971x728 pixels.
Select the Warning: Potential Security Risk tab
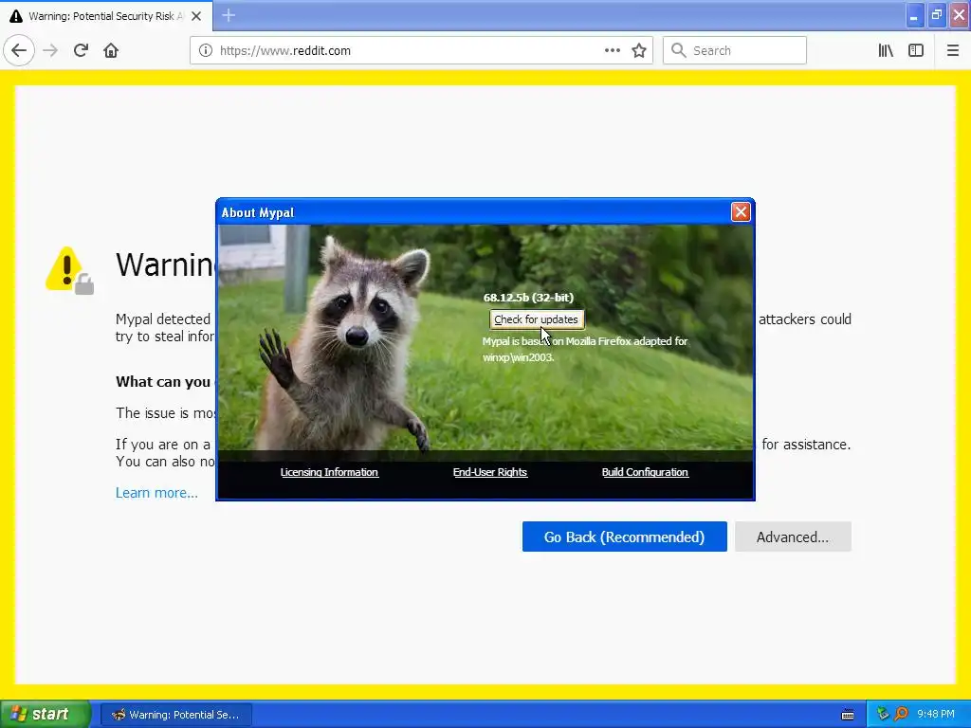(x=106, y=16)
